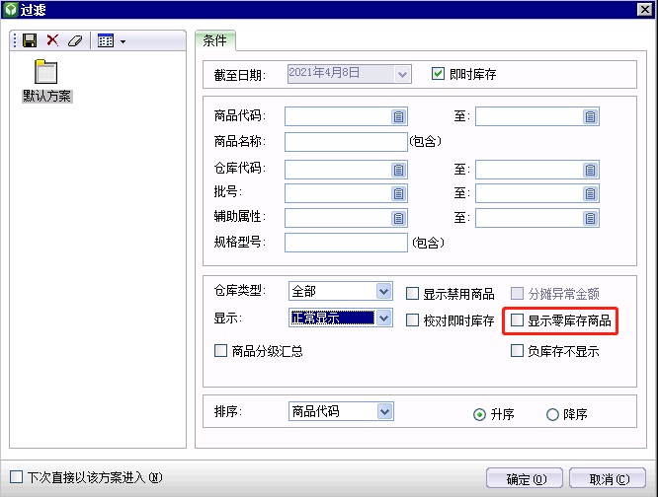Click the eraser clear icon

click(x=74, y=40)
